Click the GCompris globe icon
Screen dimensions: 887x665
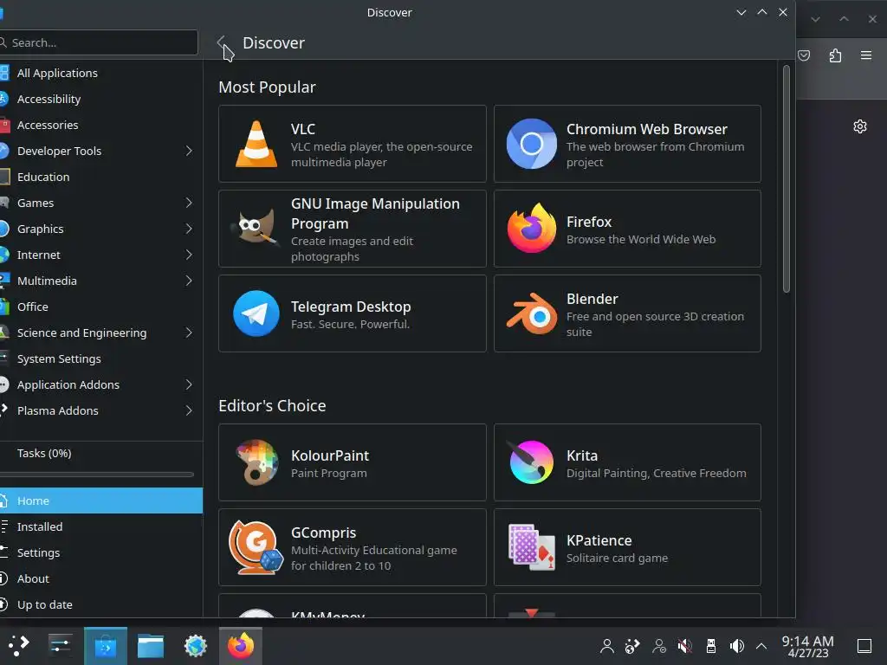256,547
